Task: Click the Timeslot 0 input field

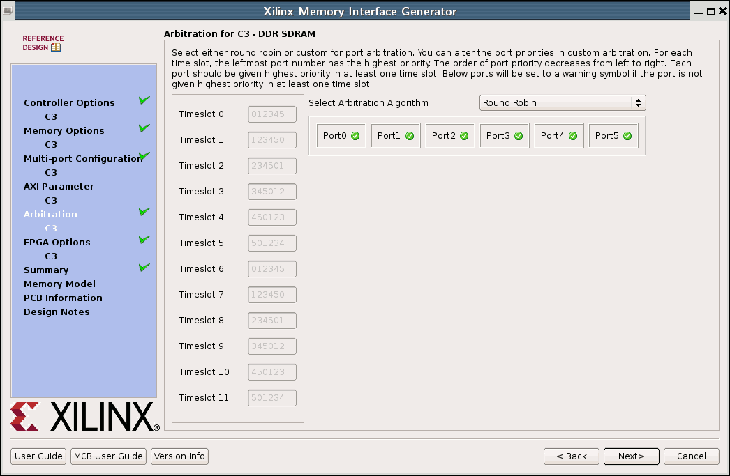Action: [x=271, y=114]
